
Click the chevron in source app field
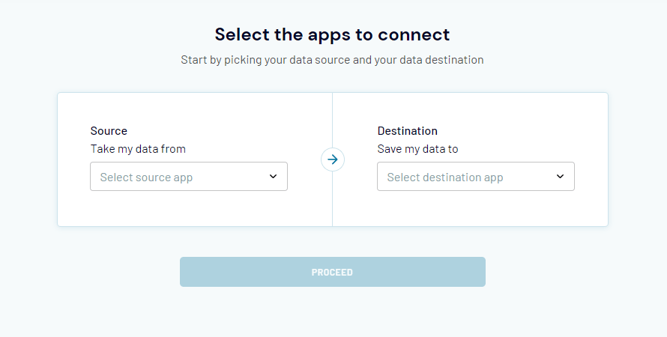click(273, 176)
